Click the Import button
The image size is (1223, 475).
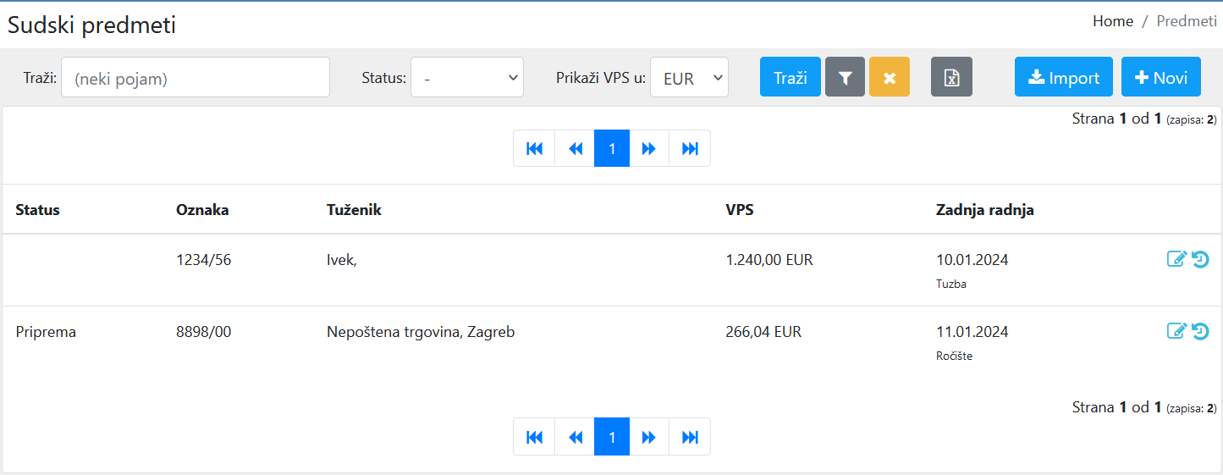[1063, 77]
